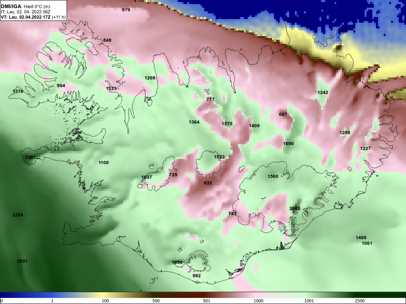Select the 667 value label
Viewport: 406px width, 304px height.
coord(283,114)
